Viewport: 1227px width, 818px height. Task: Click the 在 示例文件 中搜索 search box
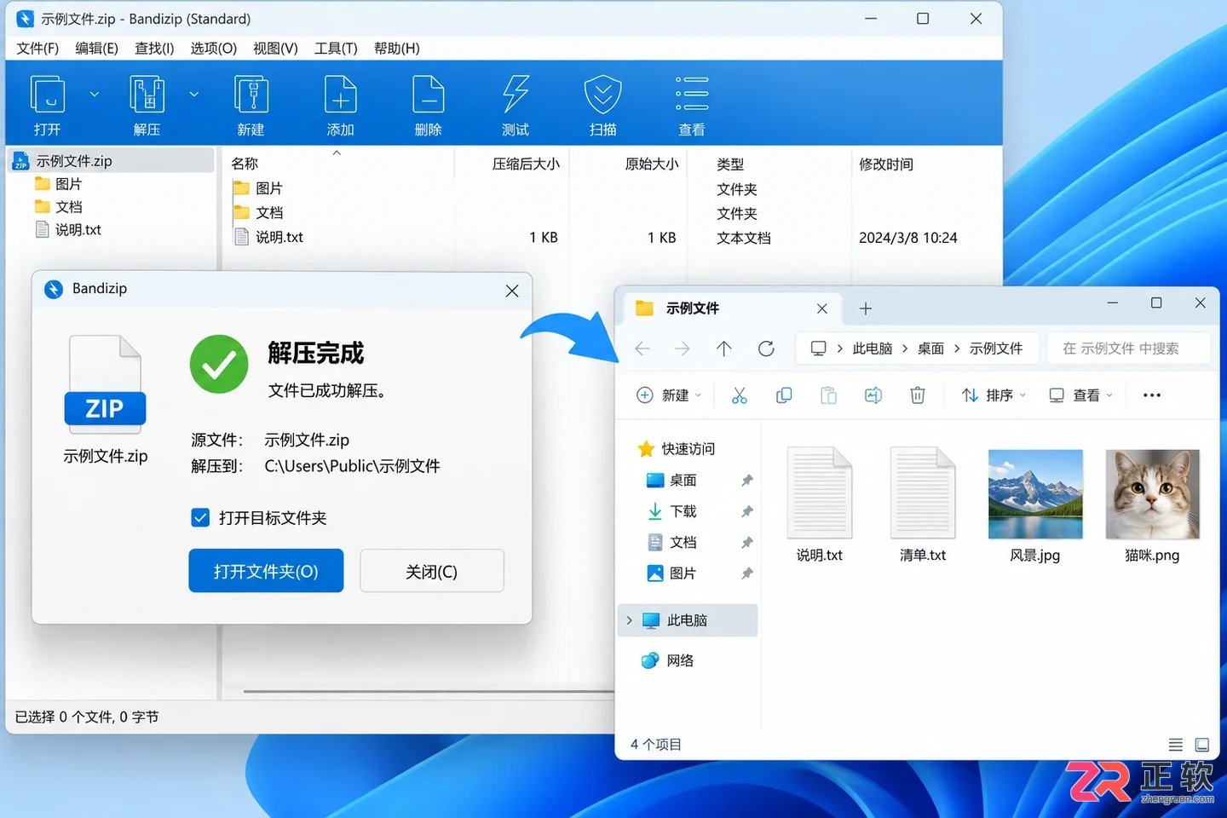(1128, 349)
